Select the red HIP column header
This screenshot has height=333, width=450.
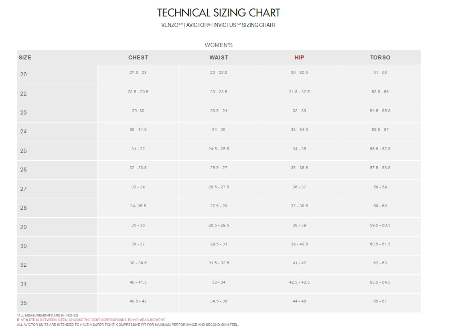click(299, 57)
